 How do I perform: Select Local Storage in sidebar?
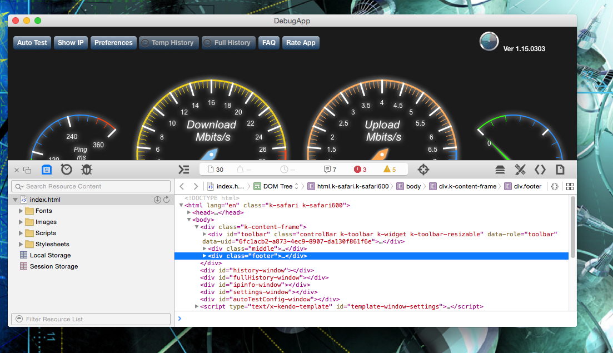(50, 255)
